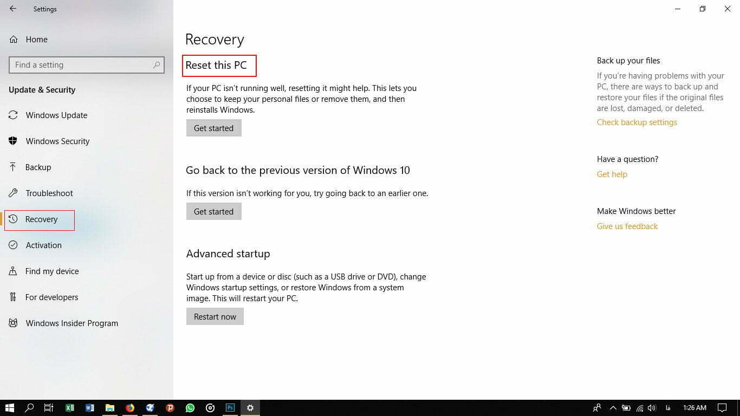Click the Advanced startup heading

228,253
